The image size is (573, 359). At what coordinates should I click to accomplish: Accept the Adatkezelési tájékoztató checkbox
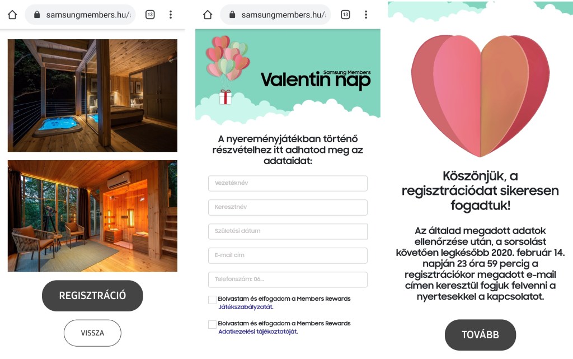[212, 324]
